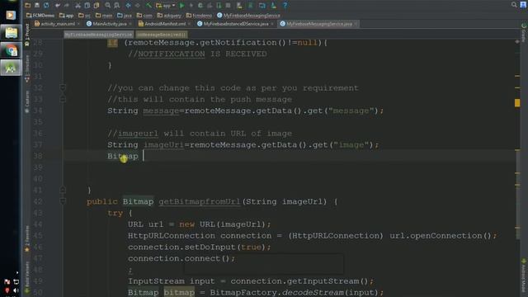Open the Build Variants tool window

27,276
